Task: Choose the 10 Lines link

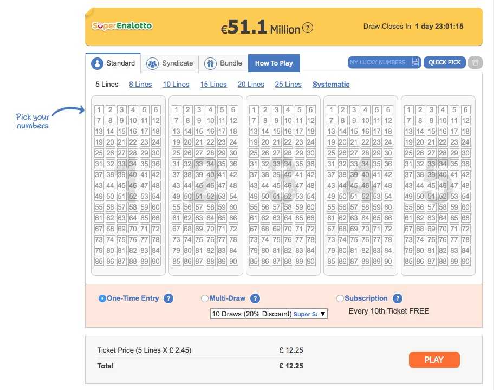Action: pyautogui.click(x=176, y=84)
